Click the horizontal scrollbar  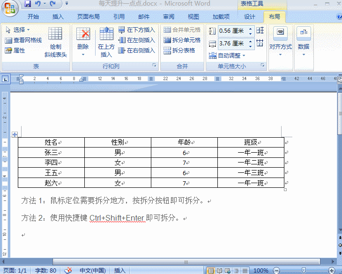click(186, 261)
